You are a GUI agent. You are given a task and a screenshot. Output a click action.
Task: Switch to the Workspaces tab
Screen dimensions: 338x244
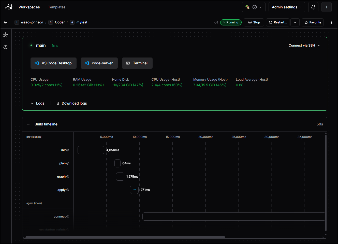click(x=29, y=7)
